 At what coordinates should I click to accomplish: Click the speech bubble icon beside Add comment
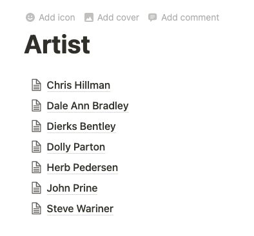coord(153,17)
